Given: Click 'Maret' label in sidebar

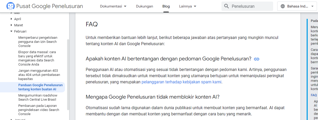Looking at the screenshot, I should coord(19,25).
